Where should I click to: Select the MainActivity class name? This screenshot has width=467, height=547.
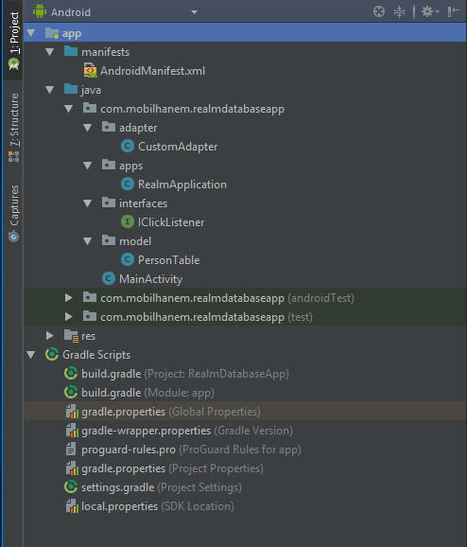coord(151,279)
